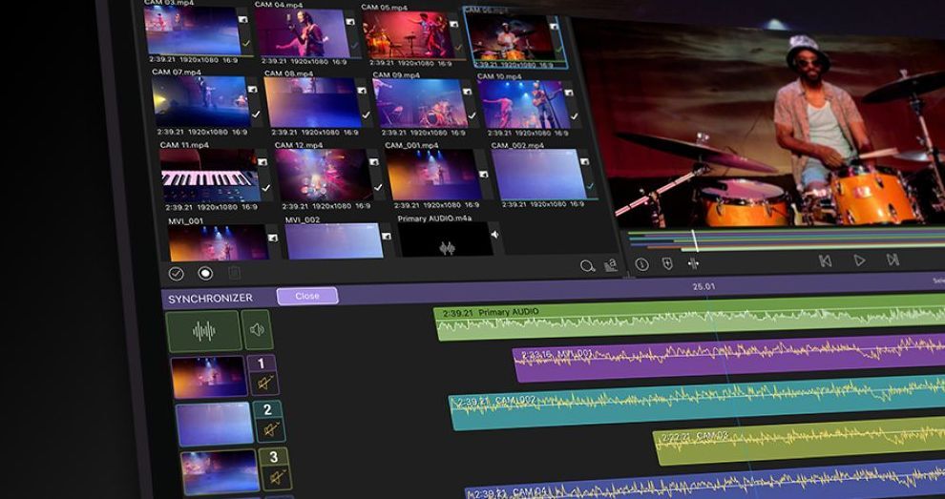Toggle the mute icon on Synchronizer track 2
The height and width of the screenshot is (499, 945).
click(271, 429)
